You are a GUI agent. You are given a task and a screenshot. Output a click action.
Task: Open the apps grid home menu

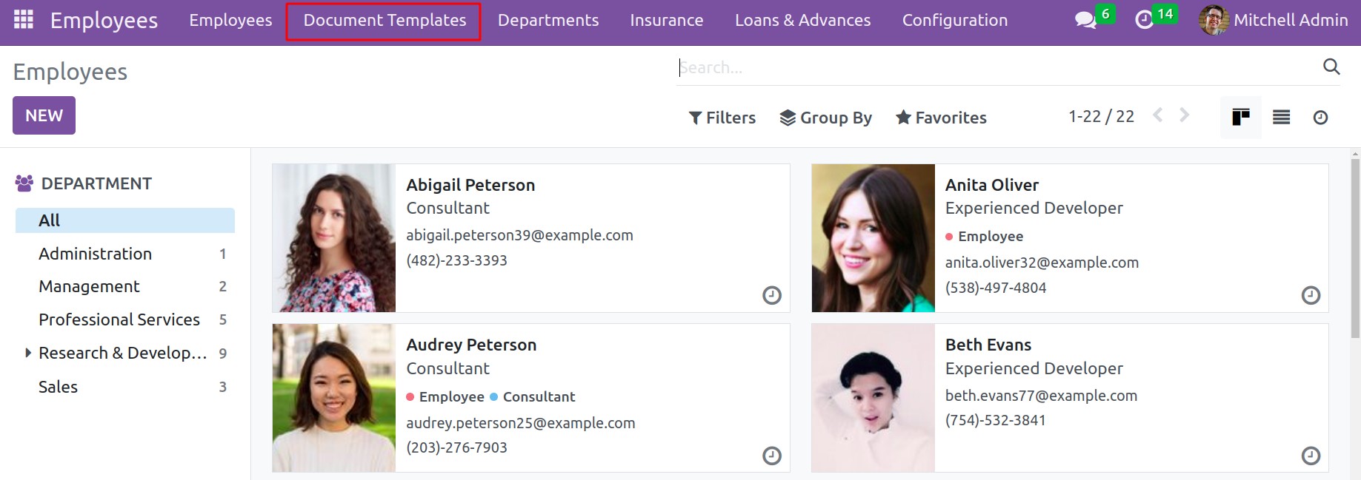pos(24,20)
